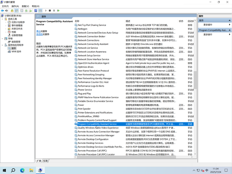232x174 pixels.
Task: Switch to the 扩展 tab
Action: pos(39,161)
